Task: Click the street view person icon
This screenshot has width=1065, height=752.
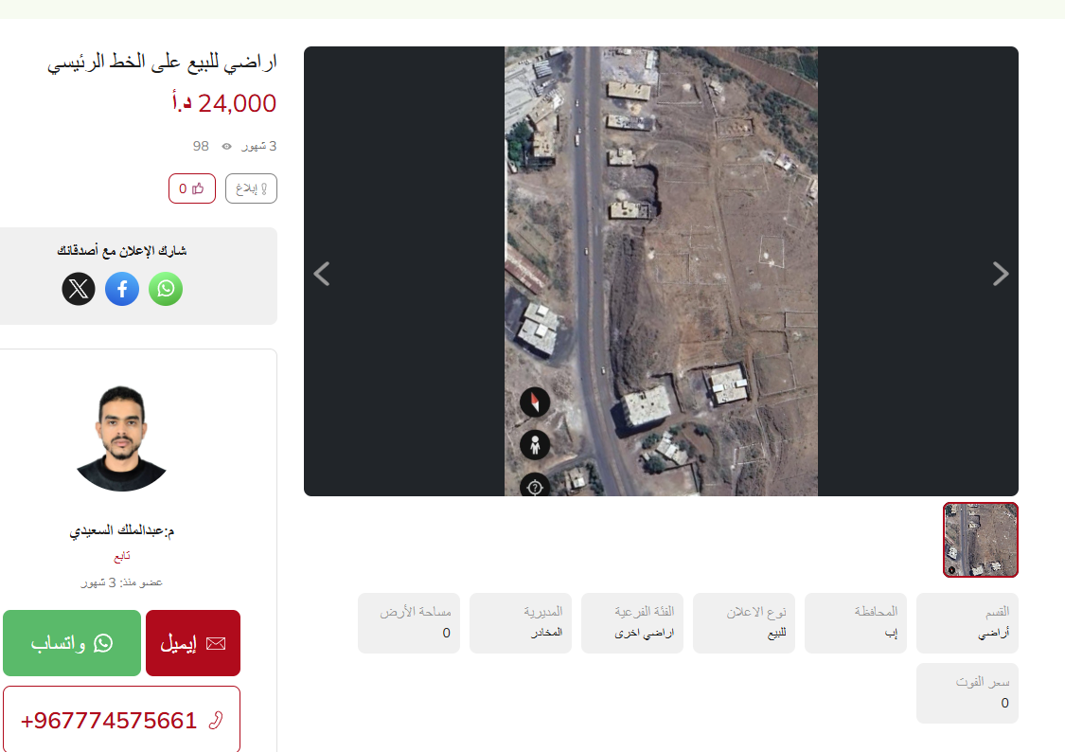Action: [535, 445]
